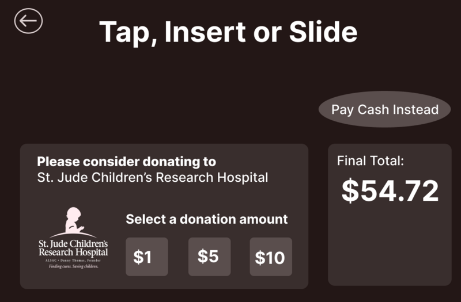Click the gap between $5 and $10 buttons

point(240,257)
